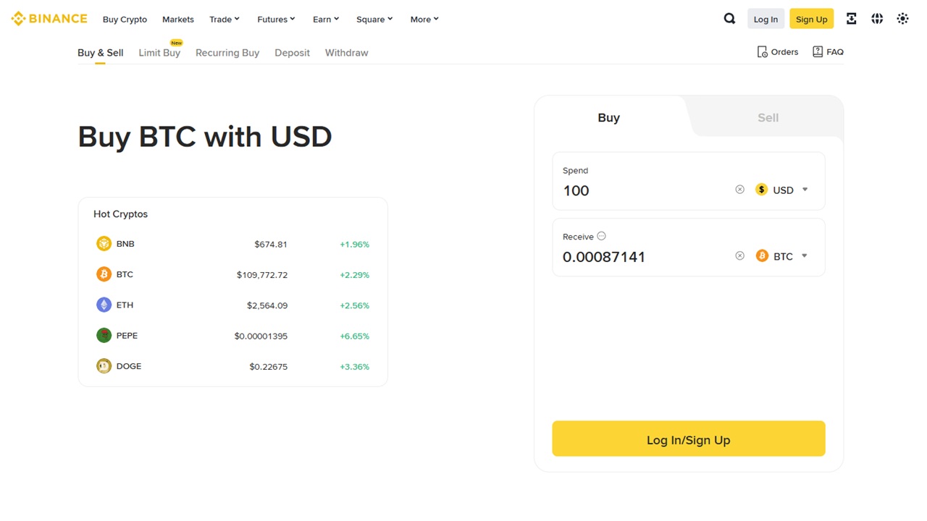Image resolution: width=927 pixels, height=521 pixels.
Task: Click the Binance logo
Action: (x=49, y=19)
